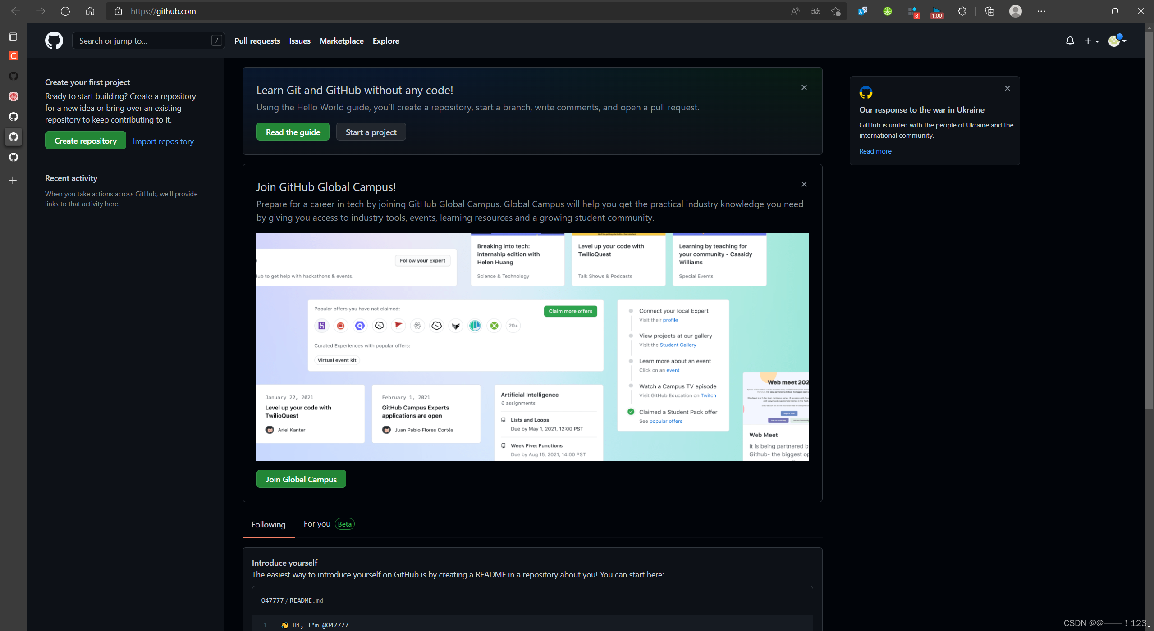The height and width of the screenshot is (631, 1154).
Task: Click the browser refresh icon
Action: coord(65,11)
